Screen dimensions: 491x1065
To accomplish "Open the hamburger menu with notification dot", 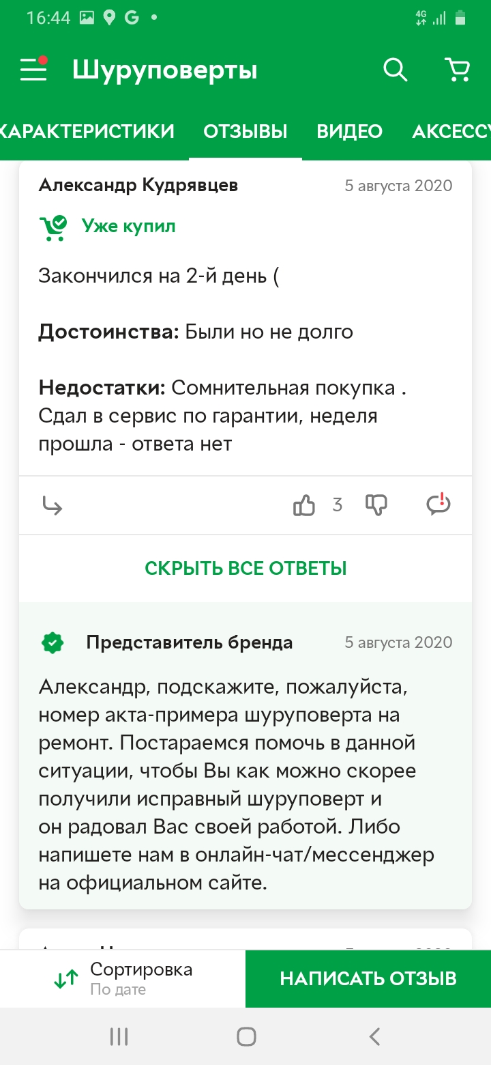I will 33,70.
